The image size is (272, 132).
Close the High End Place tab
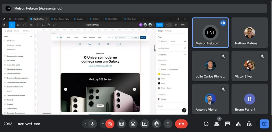[46, 19]
